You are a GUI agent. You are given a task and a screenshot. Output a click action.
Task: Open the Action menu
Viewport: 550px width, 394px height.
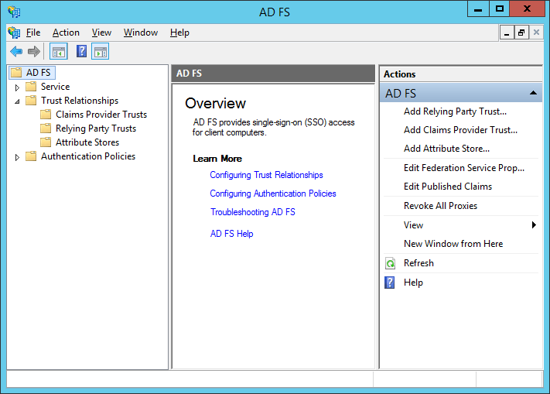click(66, 33)
